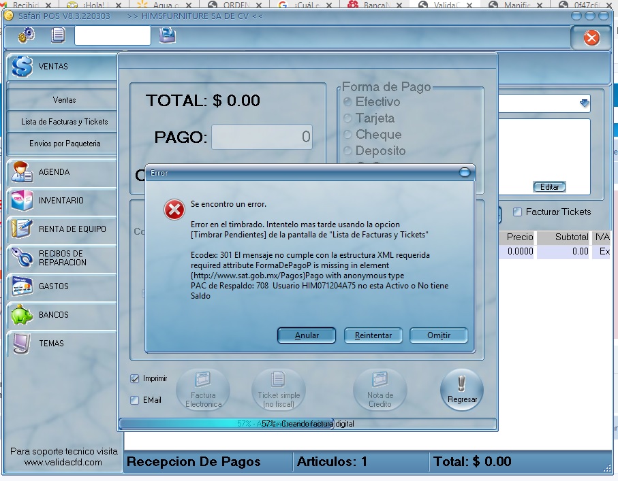This screenshot has height=481, width=618.
Task: Open the document list toolbar icon
Action: [x=58, y=35]
